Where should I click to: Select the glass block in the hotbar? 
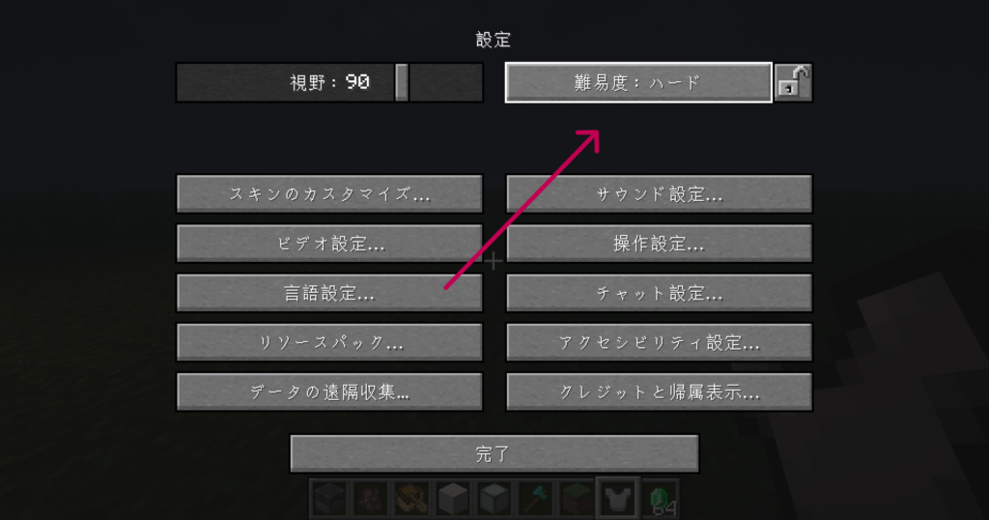coord(494,499)
